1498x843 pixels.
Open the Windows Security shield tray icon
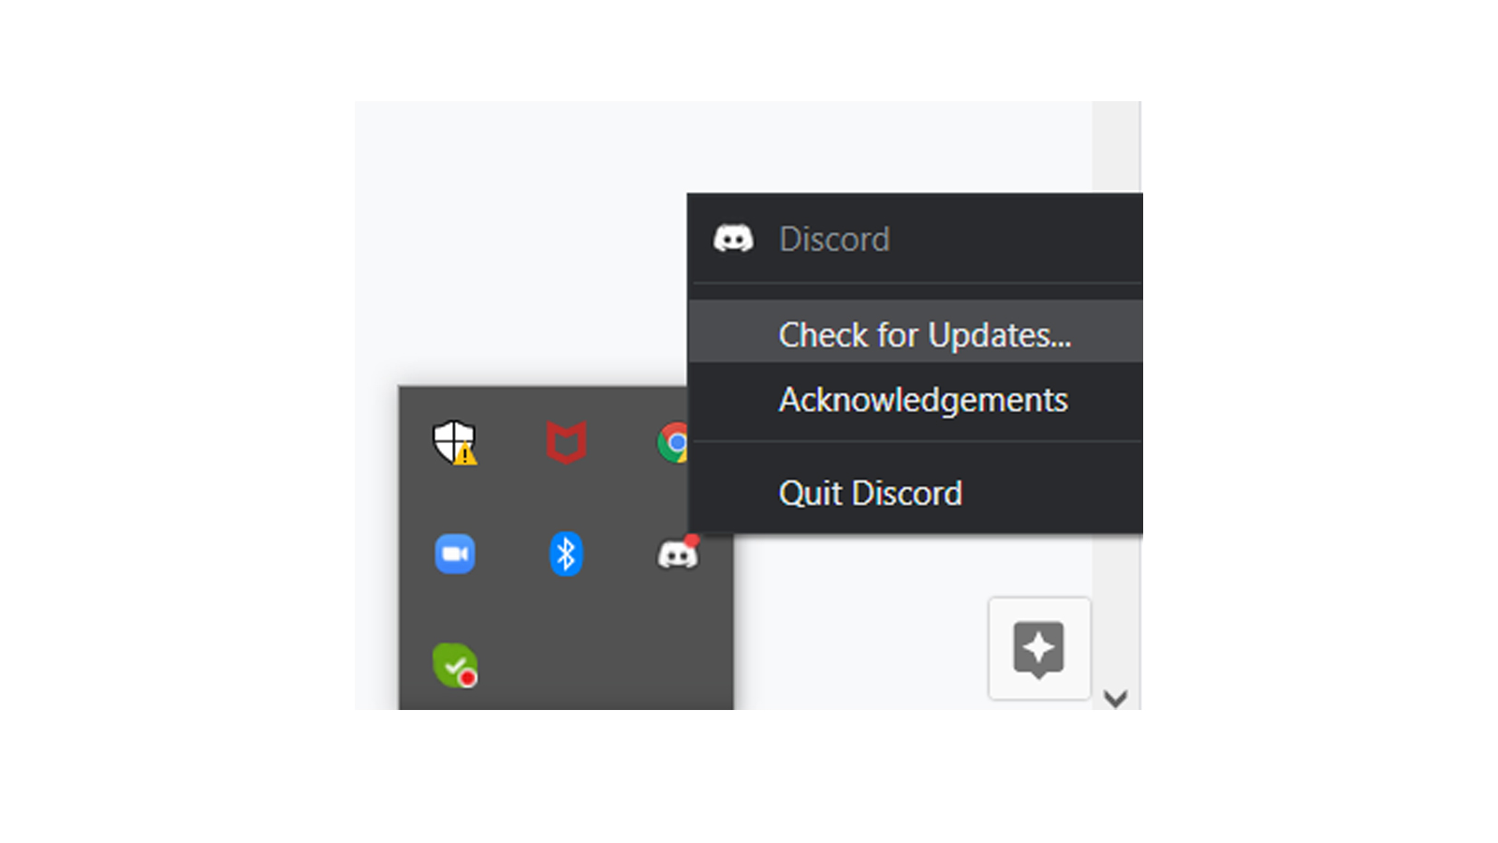click(x=454, y=442)
